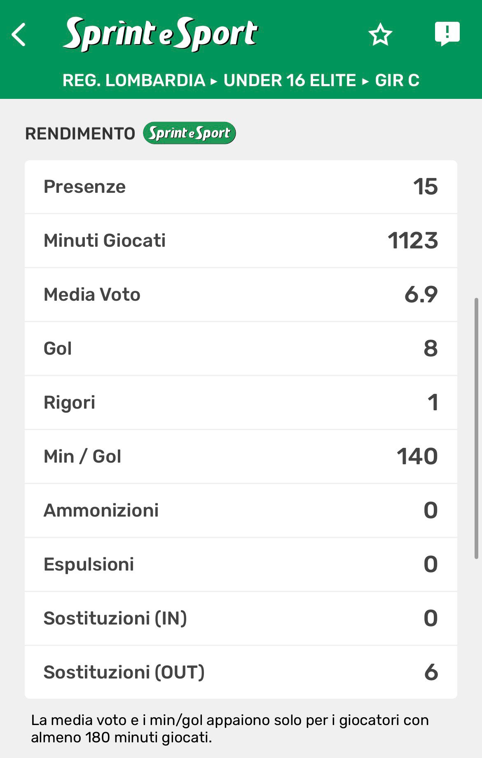
Task: Select the Rigori row
Action: click(241, 402)
